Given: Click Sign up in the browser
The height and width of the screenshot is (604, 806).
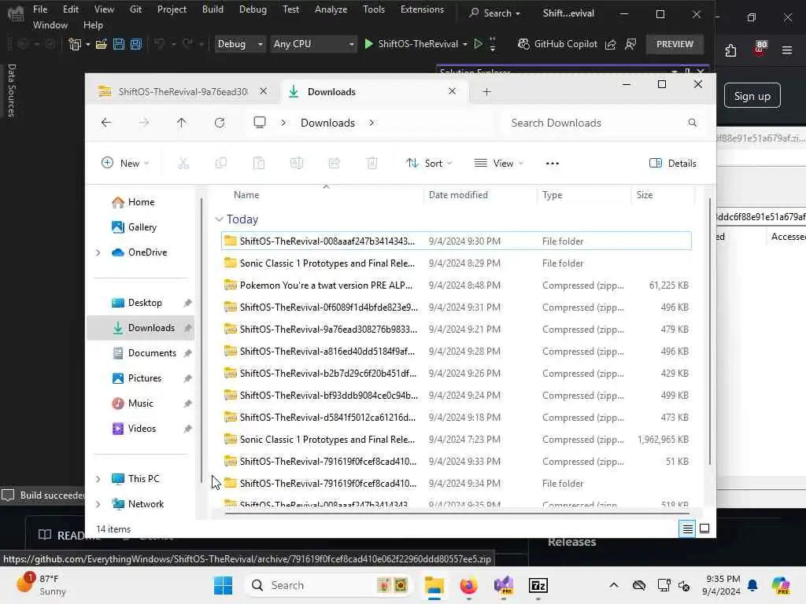Looking at the screenshot, I should point(752,96).
